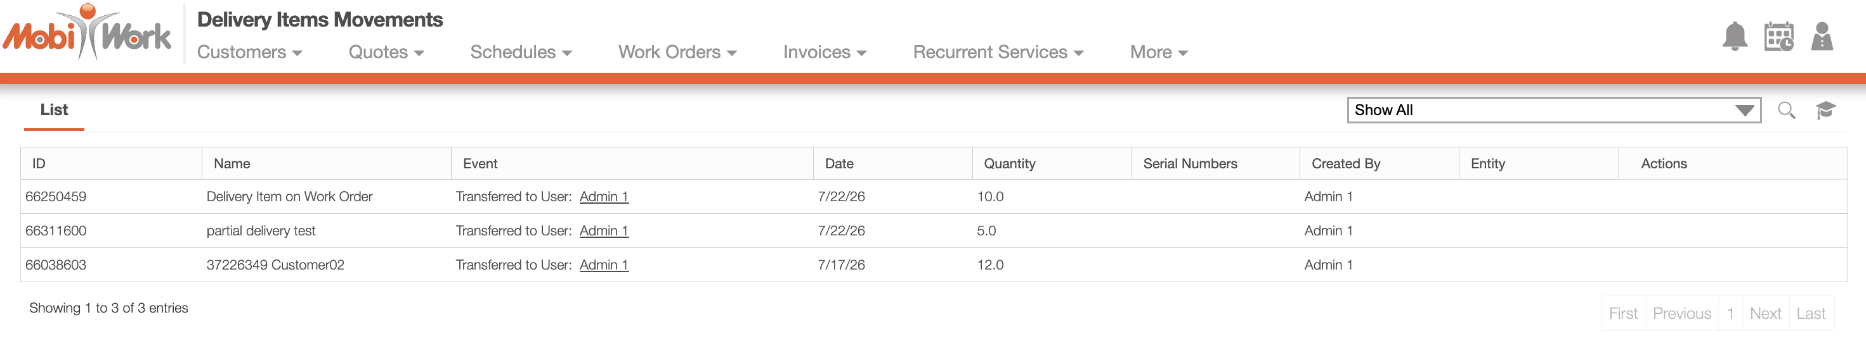1866x348 pixels.
Task: Expand the More menu
Action: pyautogui.click(x=1159, y=53)
